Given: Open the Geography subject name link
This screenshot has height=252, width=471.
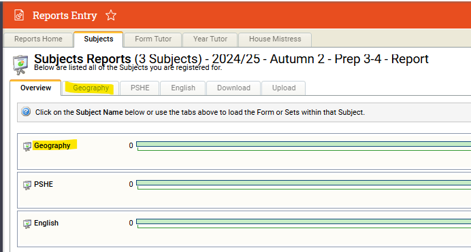Looking at the screenshot, I should 52,145.
